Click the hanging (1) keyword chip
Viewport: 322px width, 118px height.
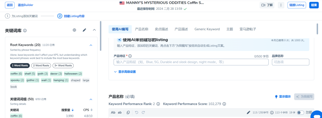pyautogui.click(x=61, y=80)
